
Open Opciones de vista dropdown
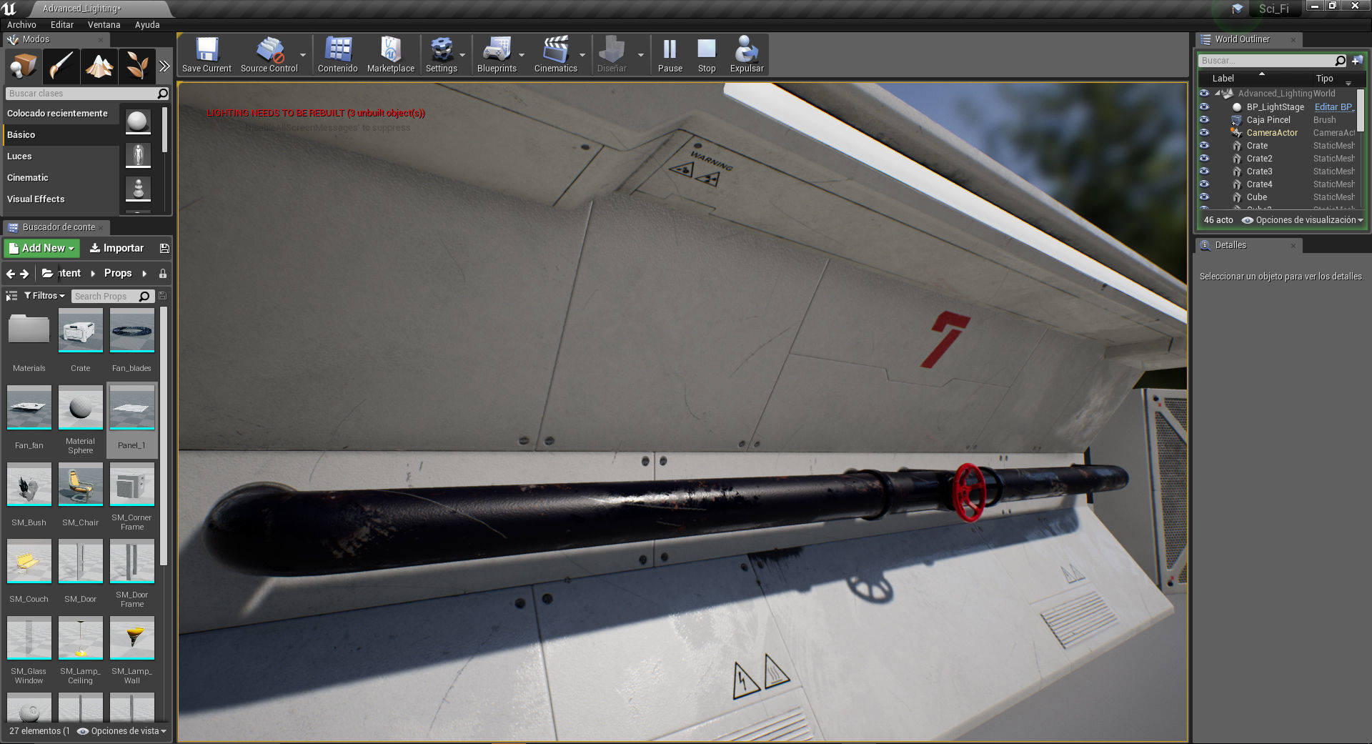point(122,731)
